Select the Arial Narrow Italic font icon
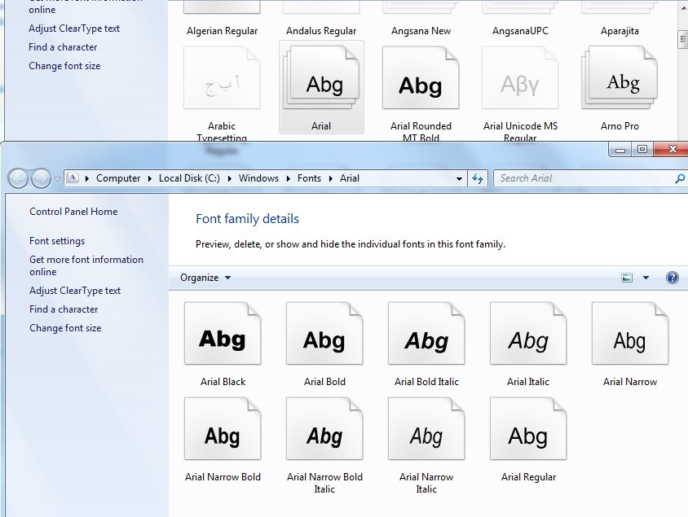 tap(426, 429)
